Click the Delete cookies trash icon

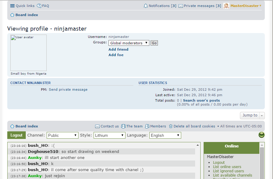tap(171, 126)
